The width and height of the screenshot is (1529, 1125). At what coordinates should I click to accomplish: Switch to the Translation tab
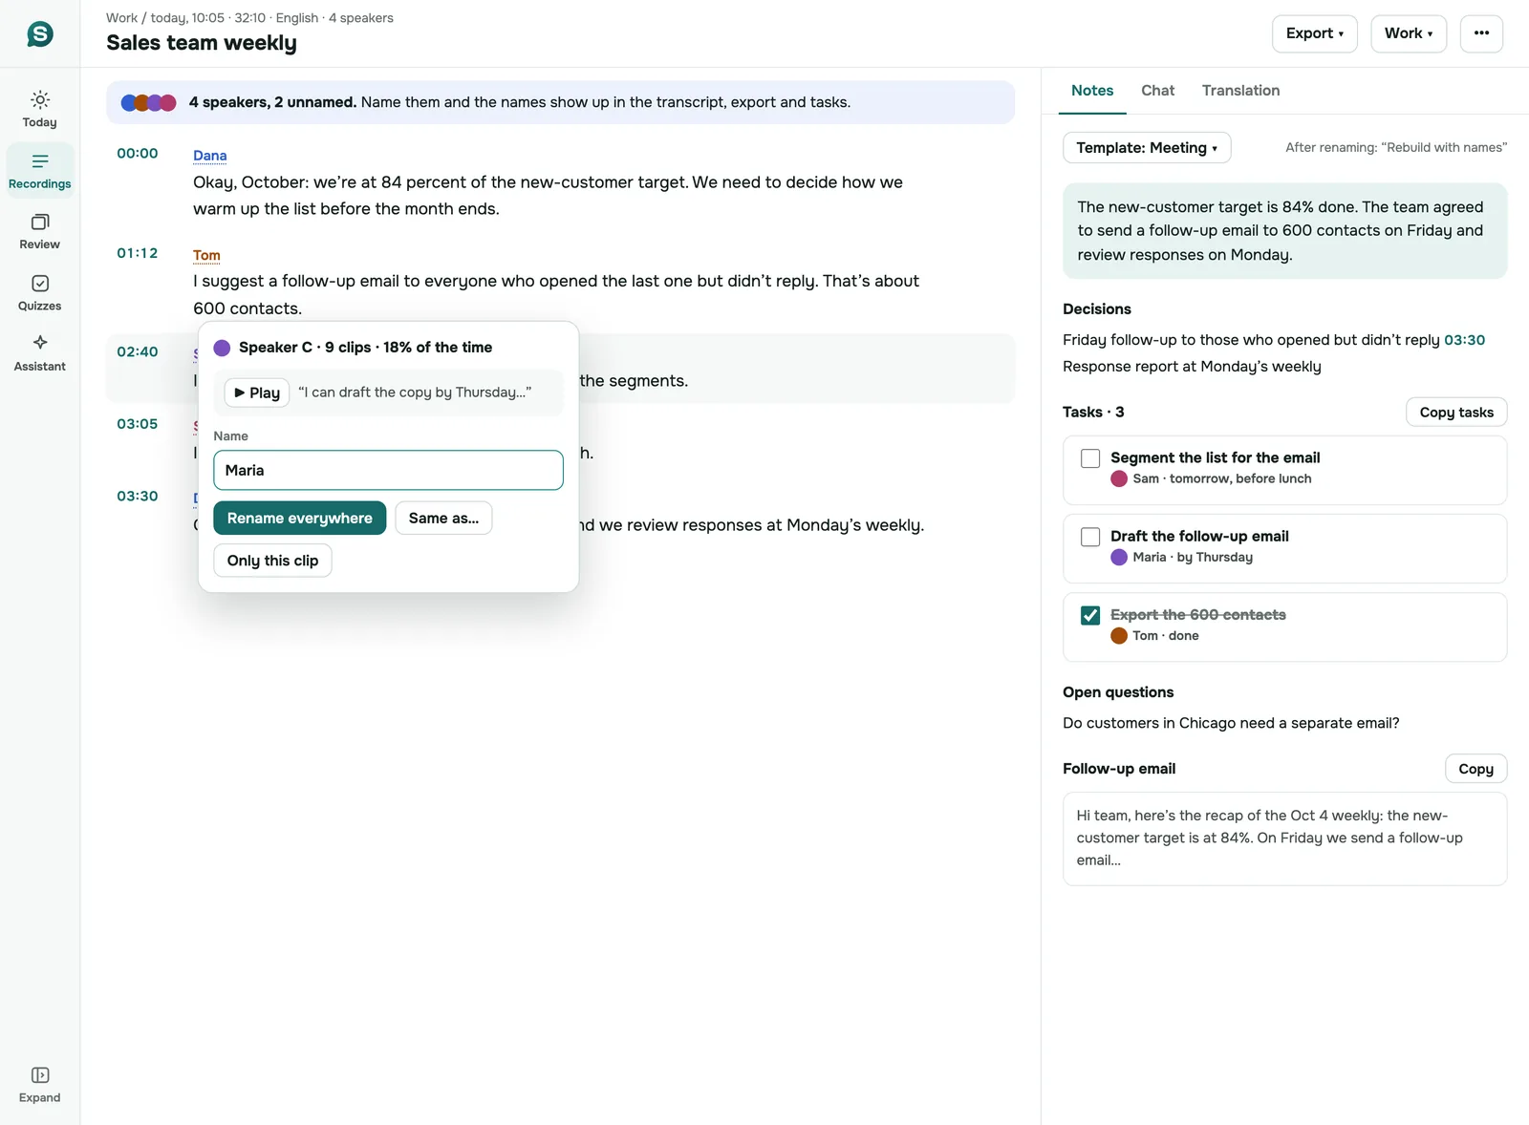1240,91
